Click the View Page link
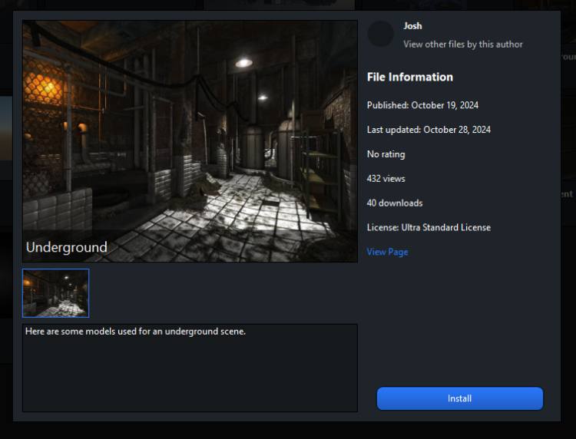The width and height of the screenshot is (576, 439). pos(387,252)
